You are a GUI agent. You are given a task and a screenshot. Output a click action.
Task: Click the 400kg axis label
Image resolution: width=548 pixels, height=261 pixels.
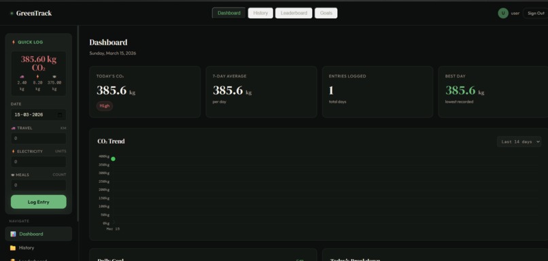104,156
